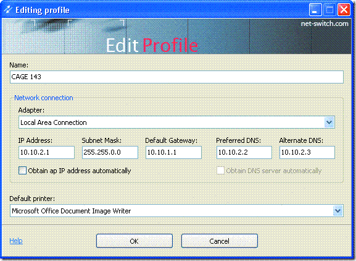Enable Obtain an IP address automatically
The width and height of the screenshot is (356, 261).
22,171
